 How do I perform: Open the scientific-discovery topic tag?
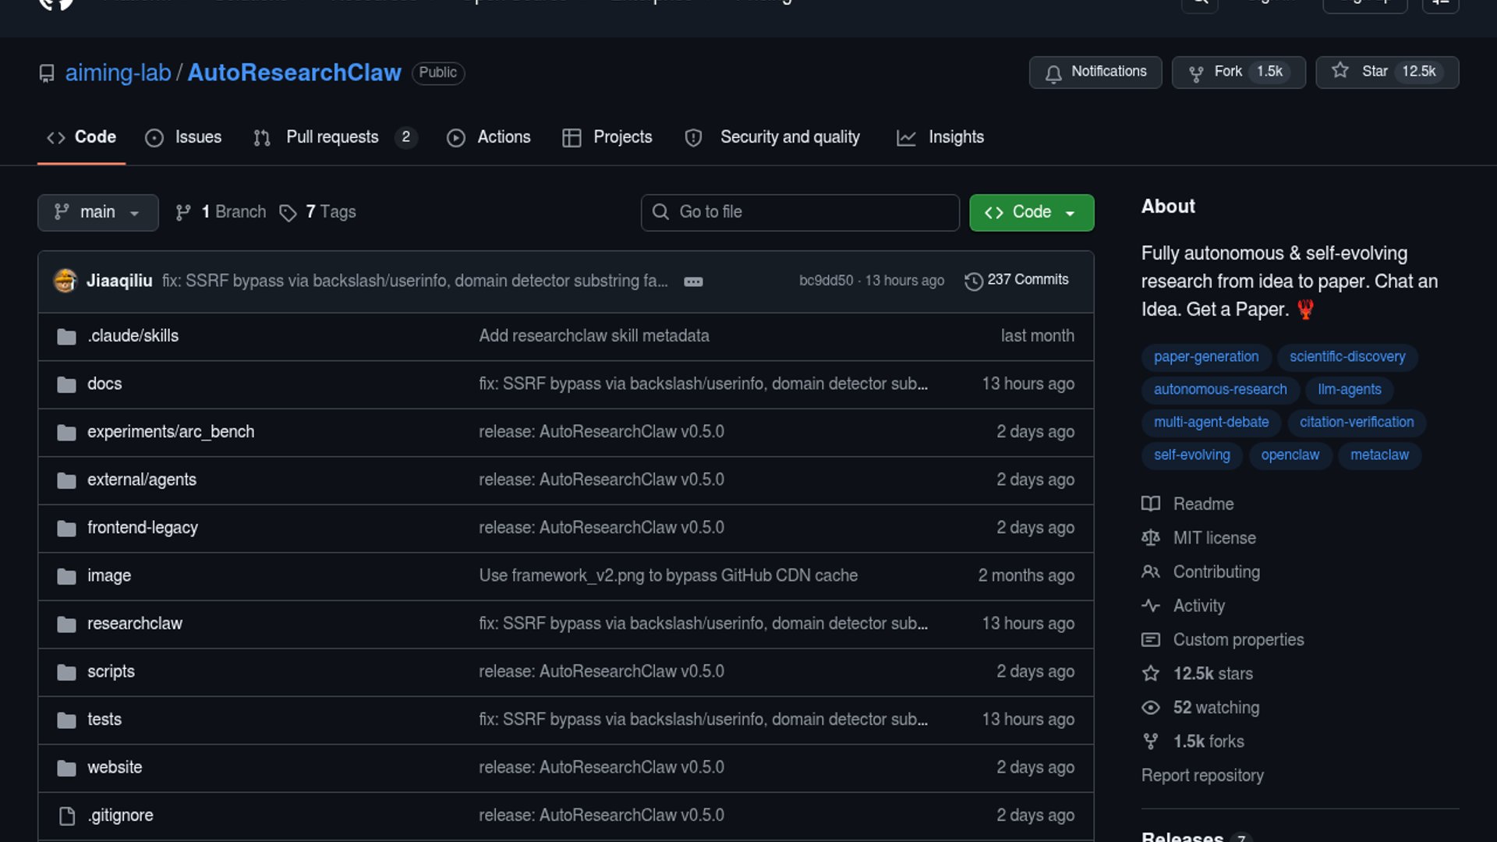[1347, 357]
